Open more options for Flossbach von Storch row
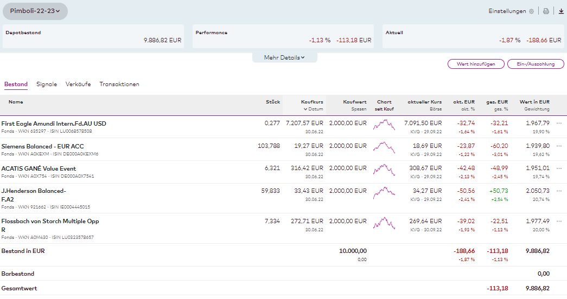 click(x=559, y=221)
